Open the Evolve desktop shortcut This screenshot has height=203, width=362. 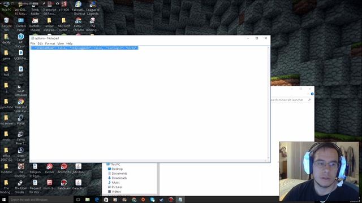coord(49,168)
